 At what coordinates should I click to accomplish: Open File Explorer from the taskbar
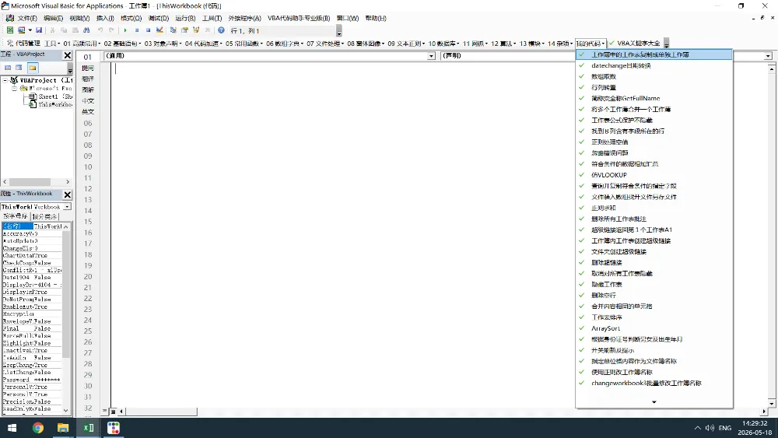click(62, 428)
